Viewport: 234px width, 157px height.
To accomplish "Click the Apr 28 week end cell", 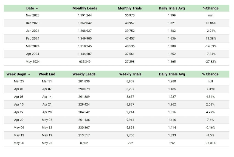I will pyautogui.click(x=47, y=112).
